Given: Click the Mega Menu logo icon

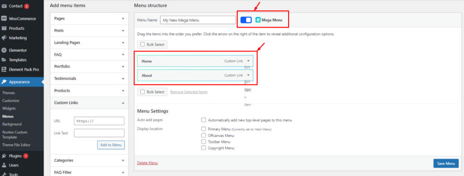Looking at the screenshot, I should pos(258,20).
